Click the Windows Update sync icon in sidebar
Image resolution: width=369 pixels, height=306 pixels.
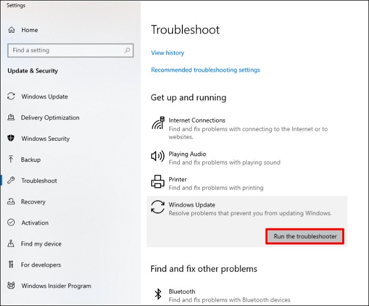point(11,97)
